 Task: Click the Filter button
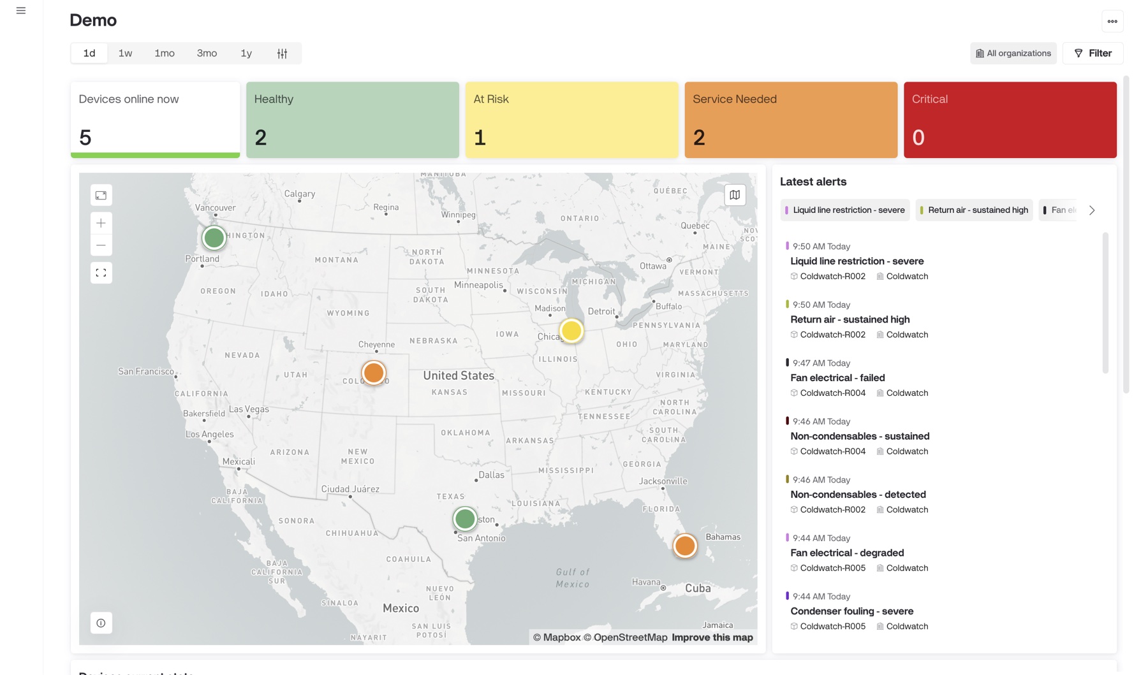(x=1093, y=54)
